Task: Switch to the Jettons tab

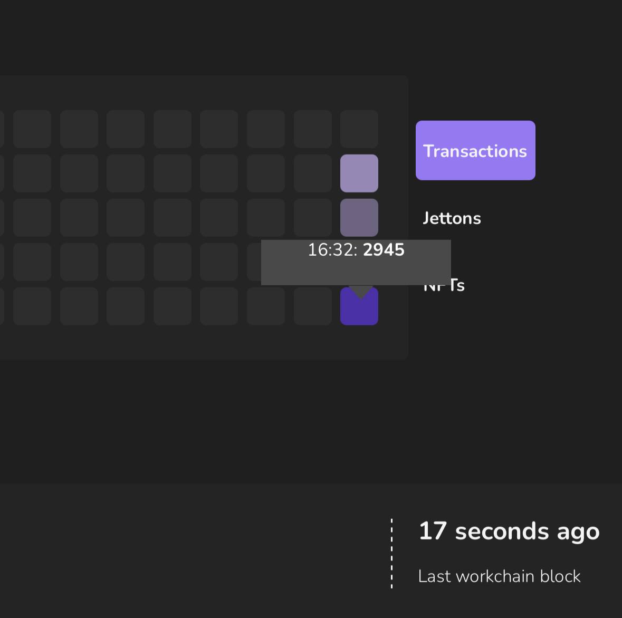Action: tap(452, 218)
